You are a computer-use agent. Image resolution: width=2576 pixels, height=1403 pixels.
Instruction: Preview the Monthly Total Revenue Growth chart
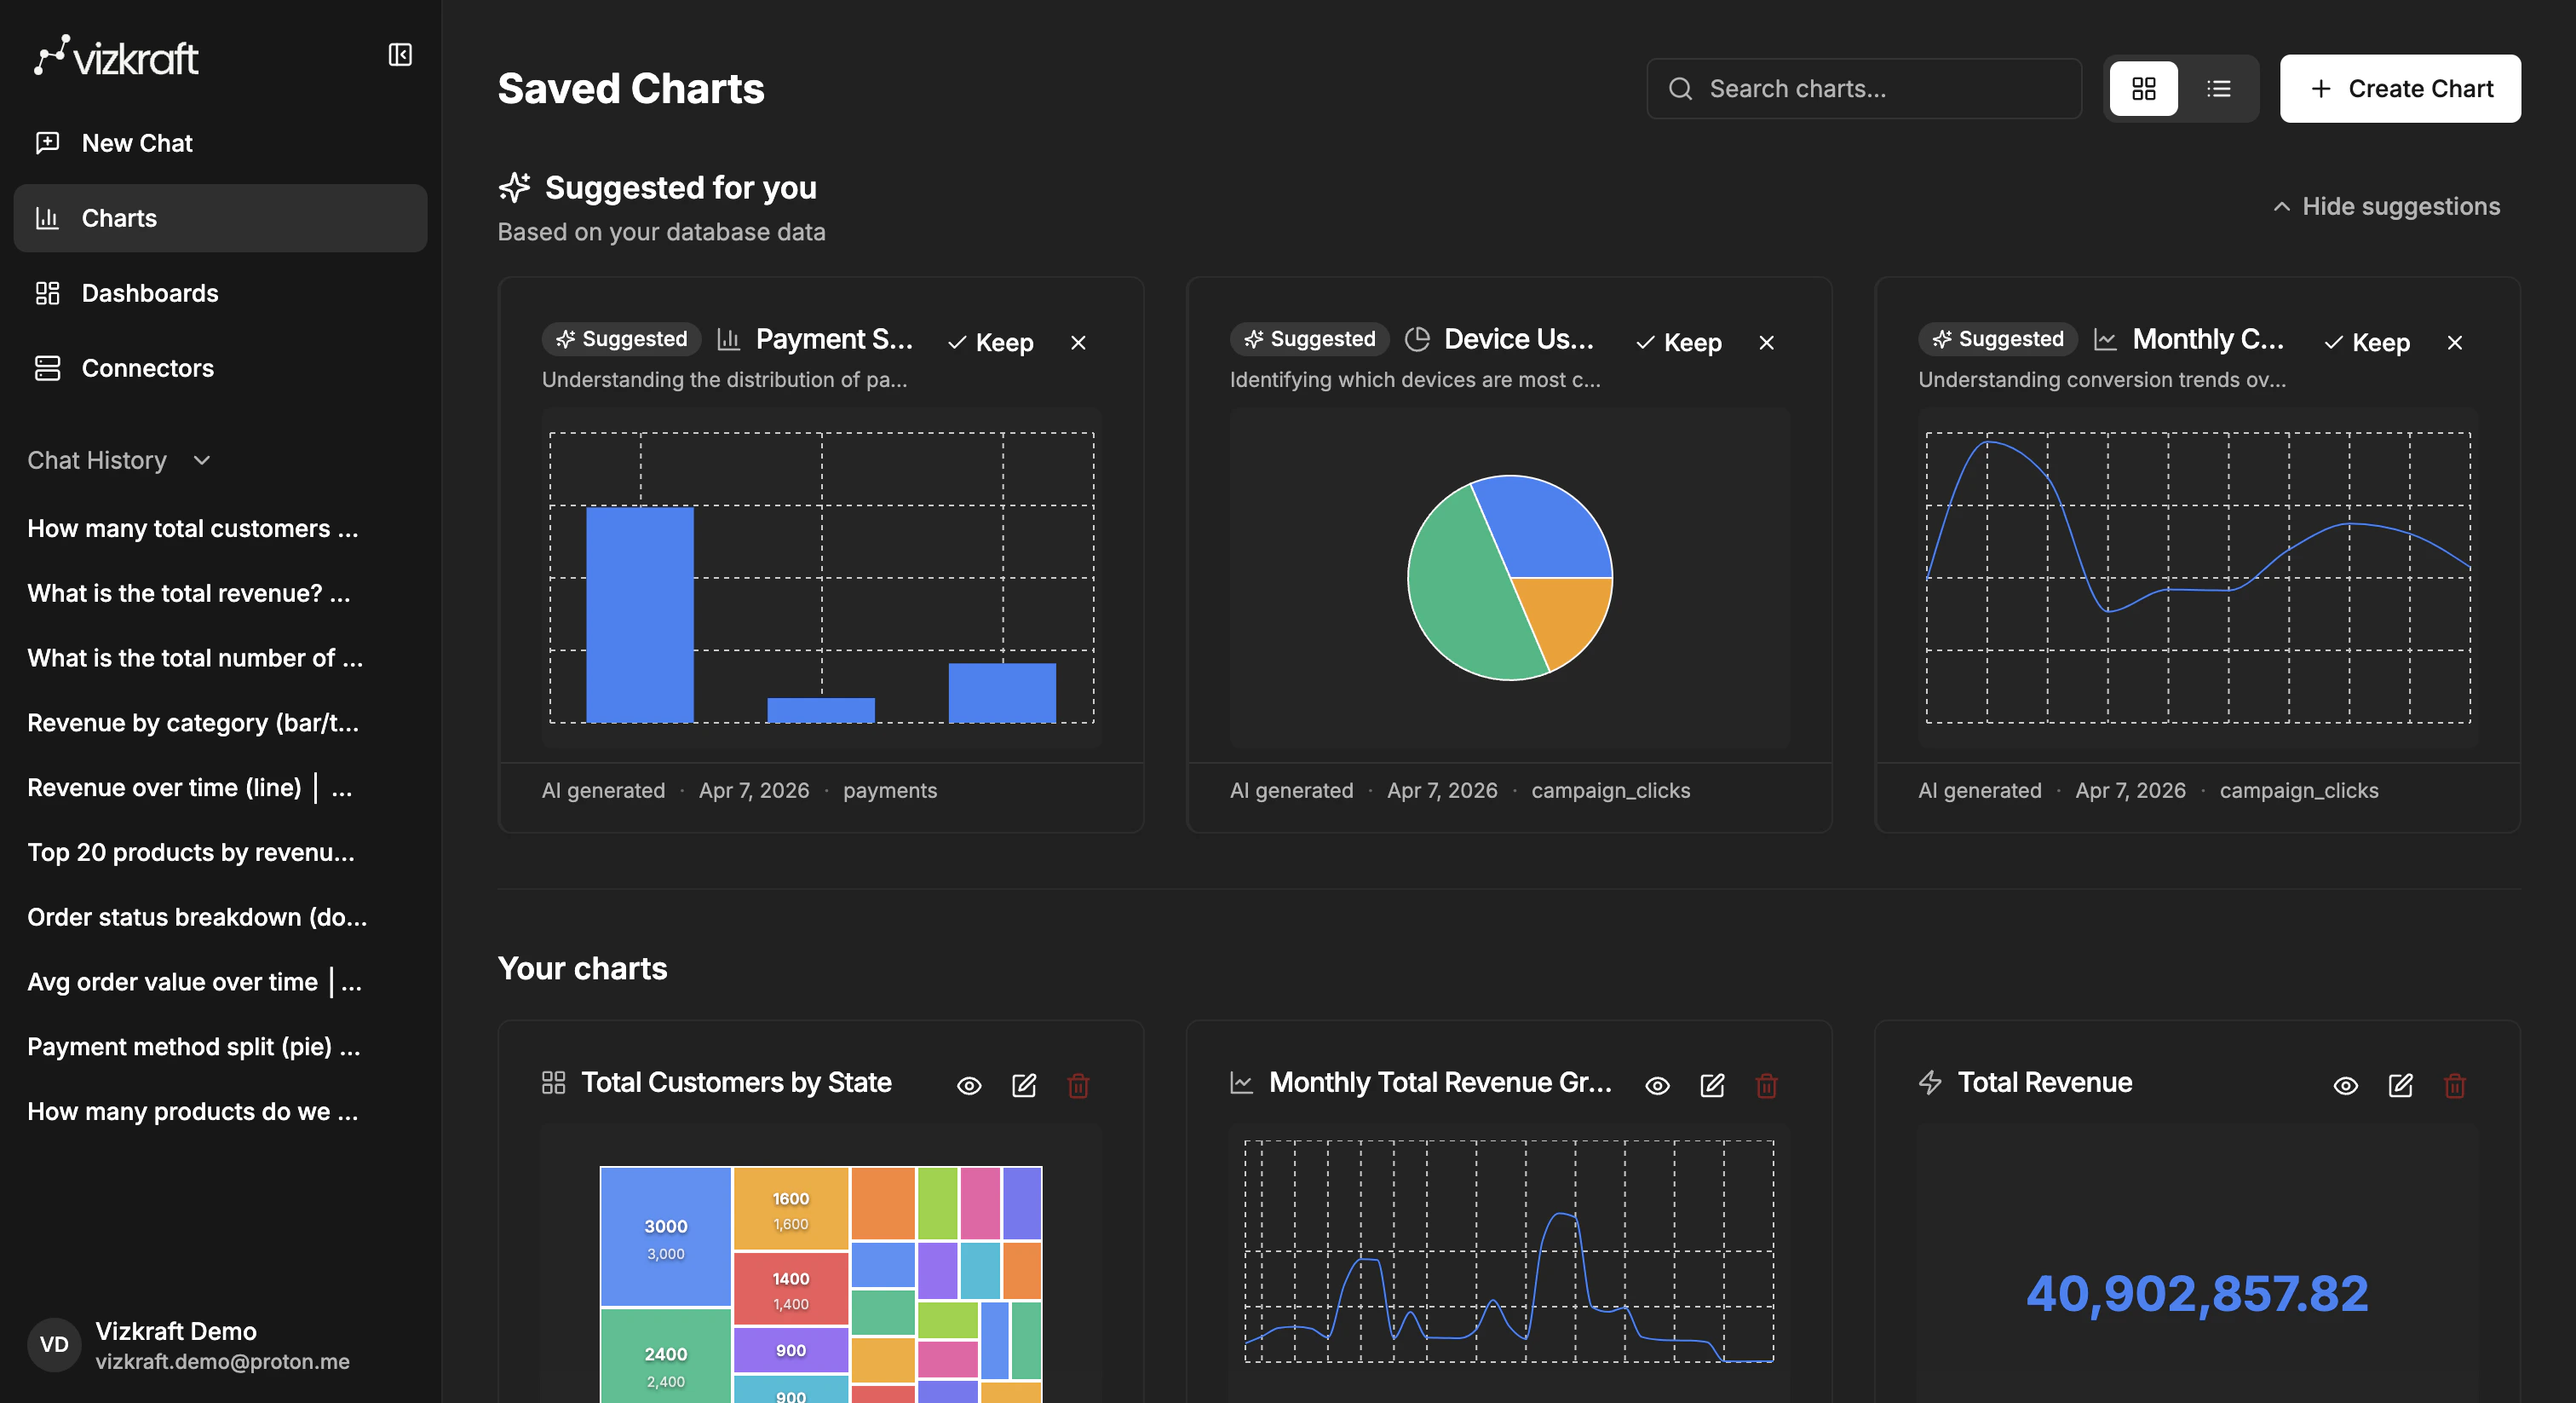tap(1656, 1086)
